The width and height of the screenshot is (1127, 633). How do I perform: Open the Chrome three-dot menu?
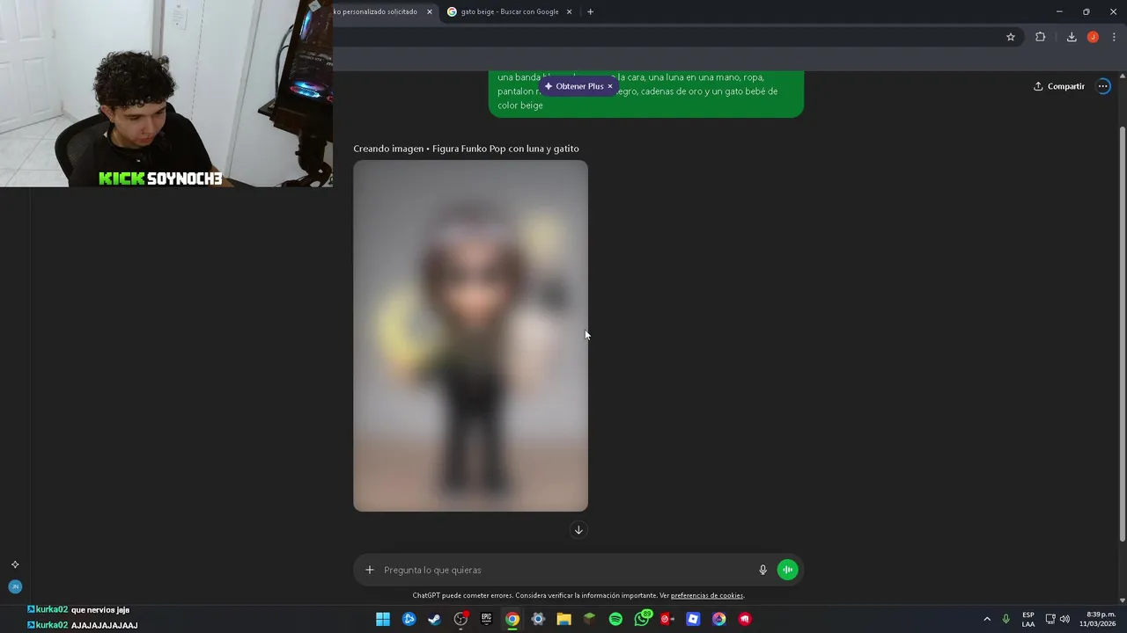pos(1114,37)
